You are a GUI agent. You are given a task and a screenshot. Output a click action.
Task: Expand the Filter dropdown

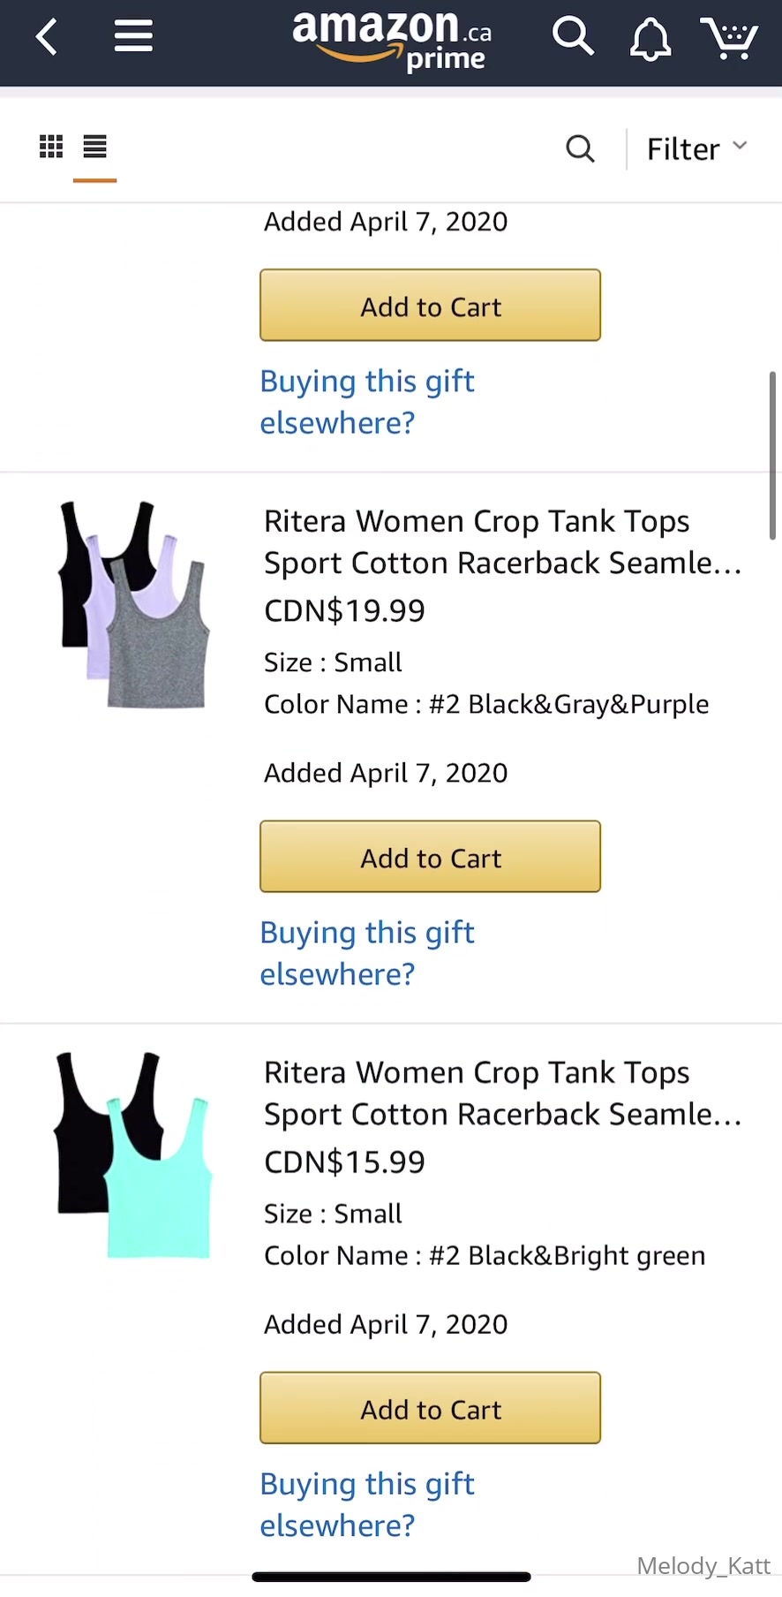pos(696,149)
